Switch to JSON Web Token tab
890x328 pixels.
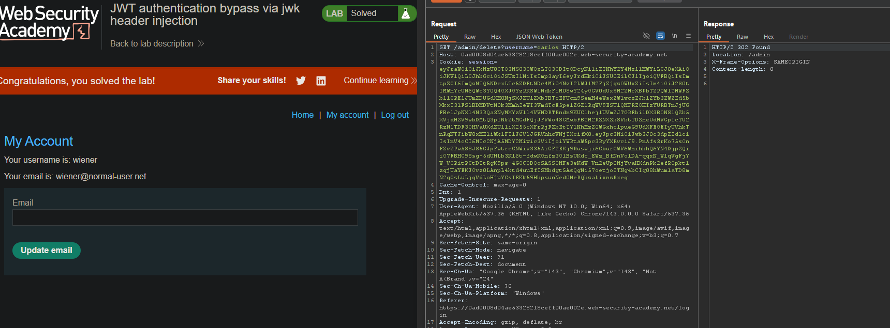tap(539, 37)
